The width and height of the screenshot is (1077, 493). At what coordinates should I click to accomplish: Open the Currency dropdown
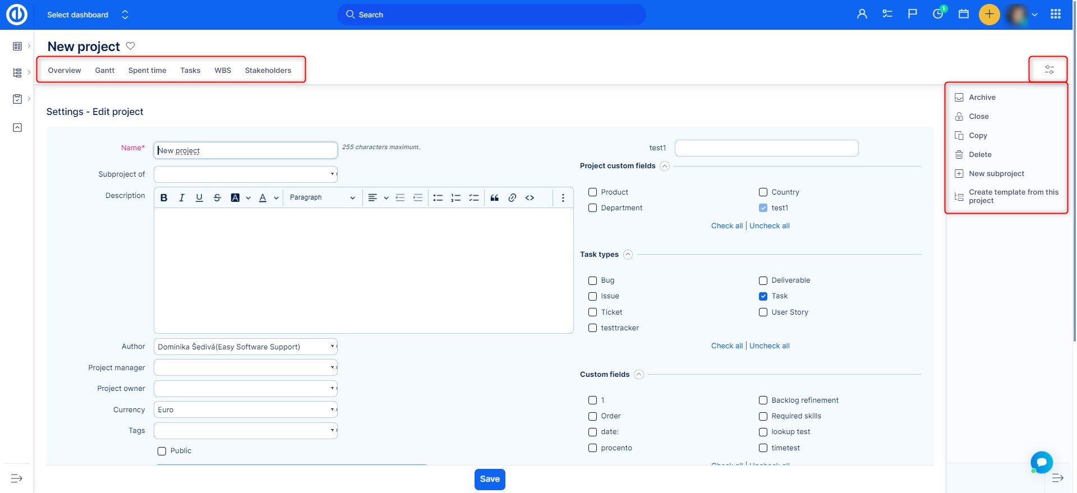click(x=245, y=410)
